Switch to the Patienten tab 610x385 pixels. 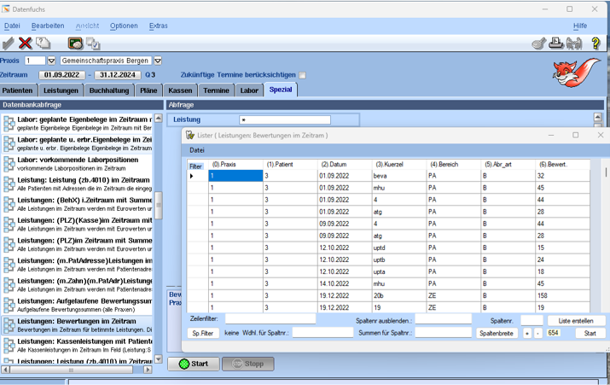(18, 90)
